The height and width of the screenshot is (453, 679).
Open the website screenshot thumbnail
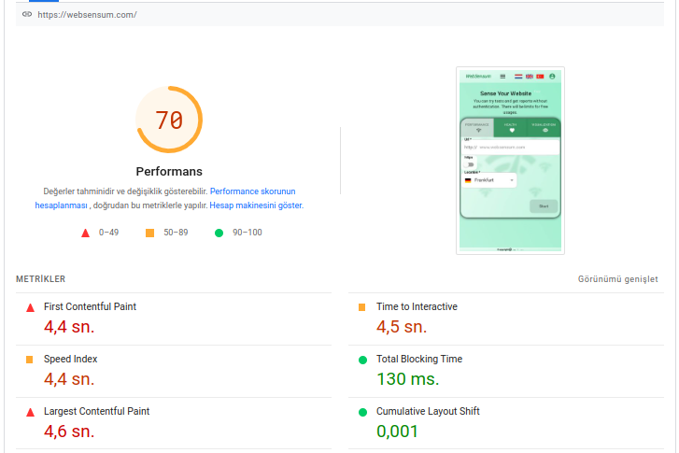point(510,161)
